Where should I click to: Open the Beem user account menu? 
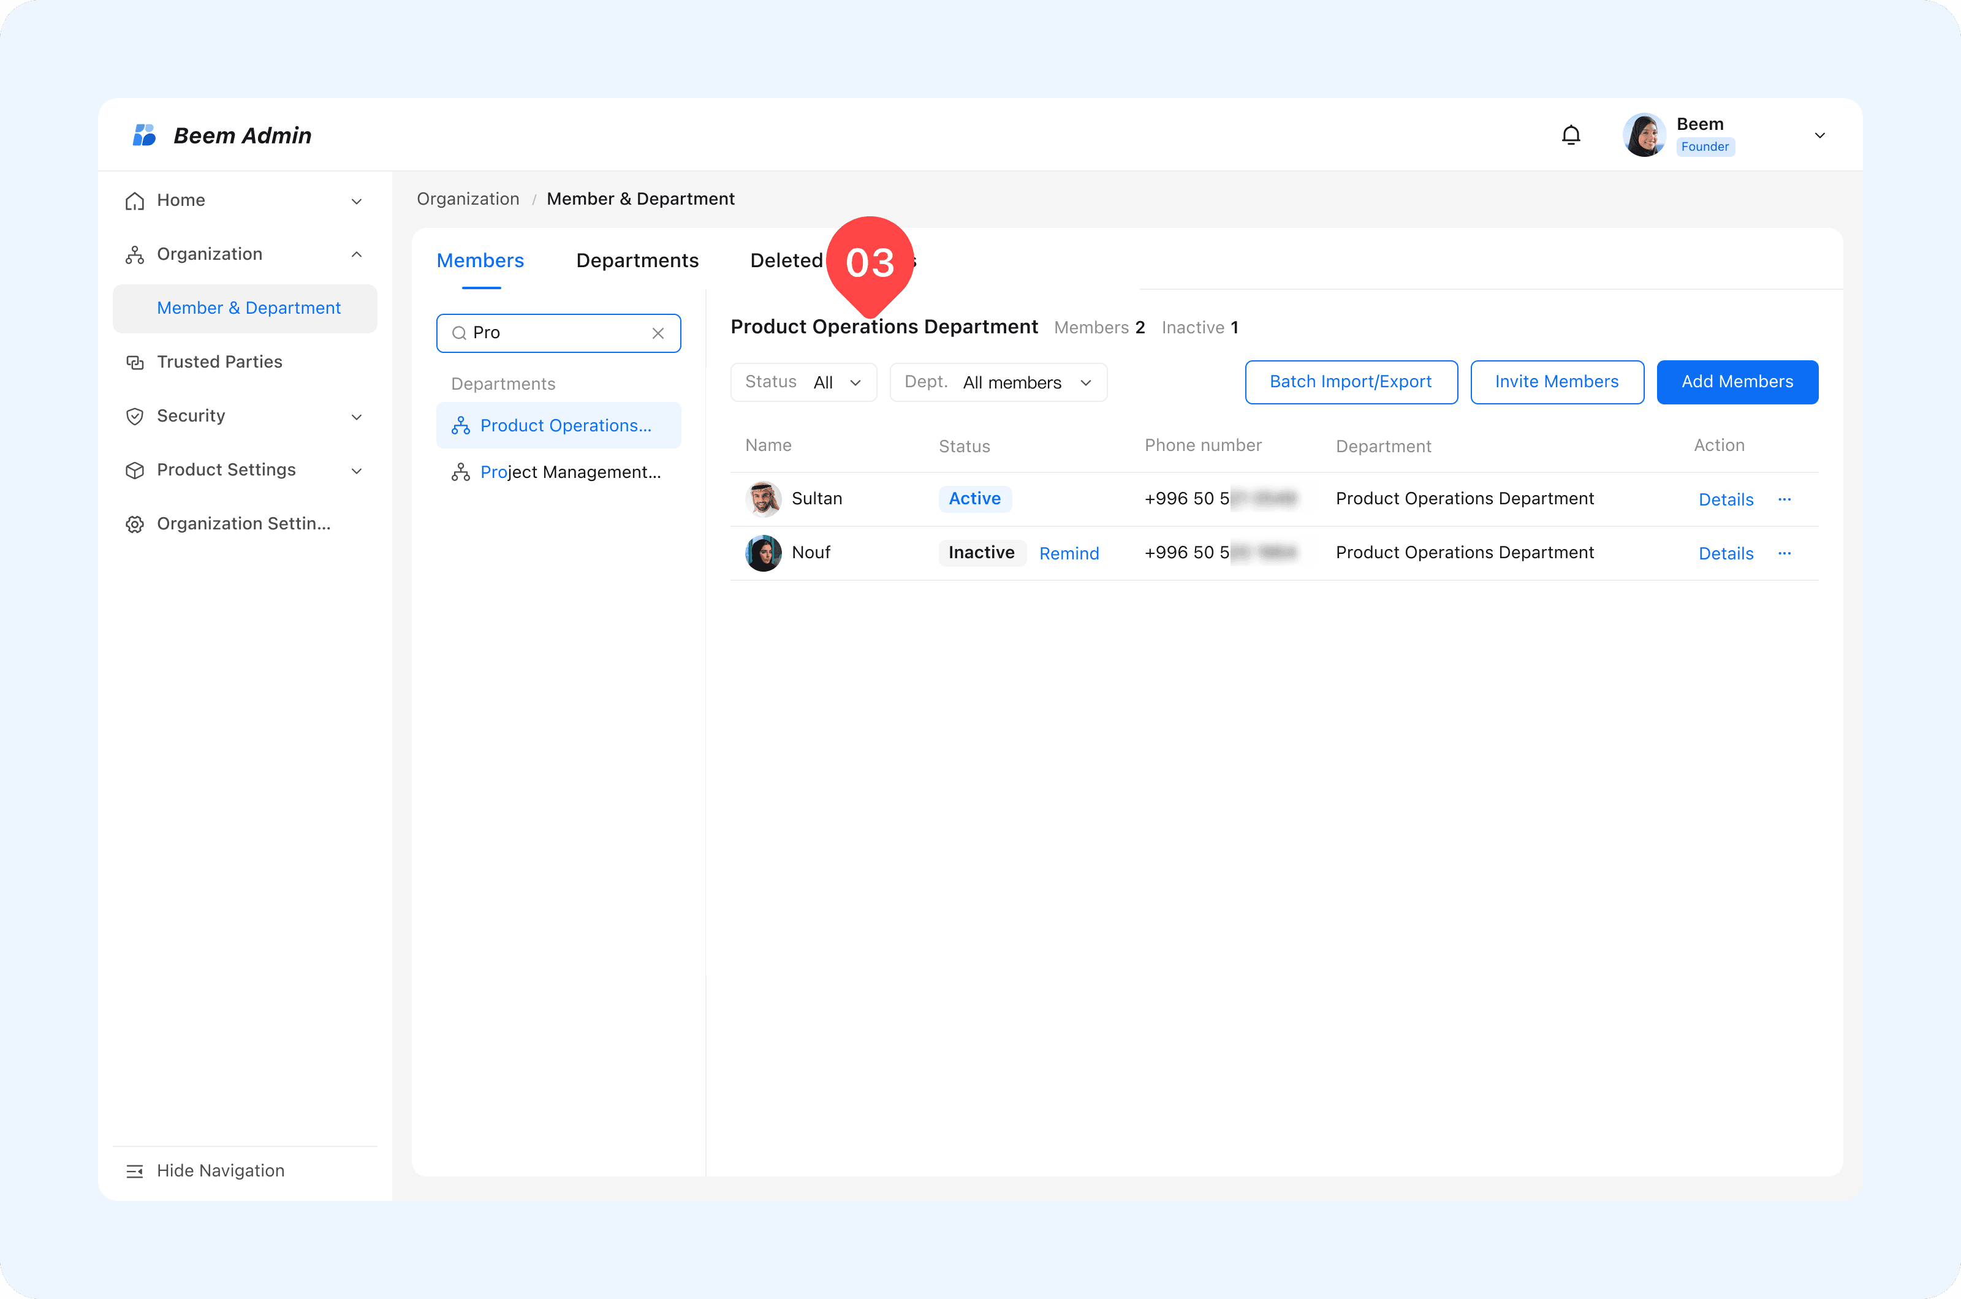[x=1819, y=135]
